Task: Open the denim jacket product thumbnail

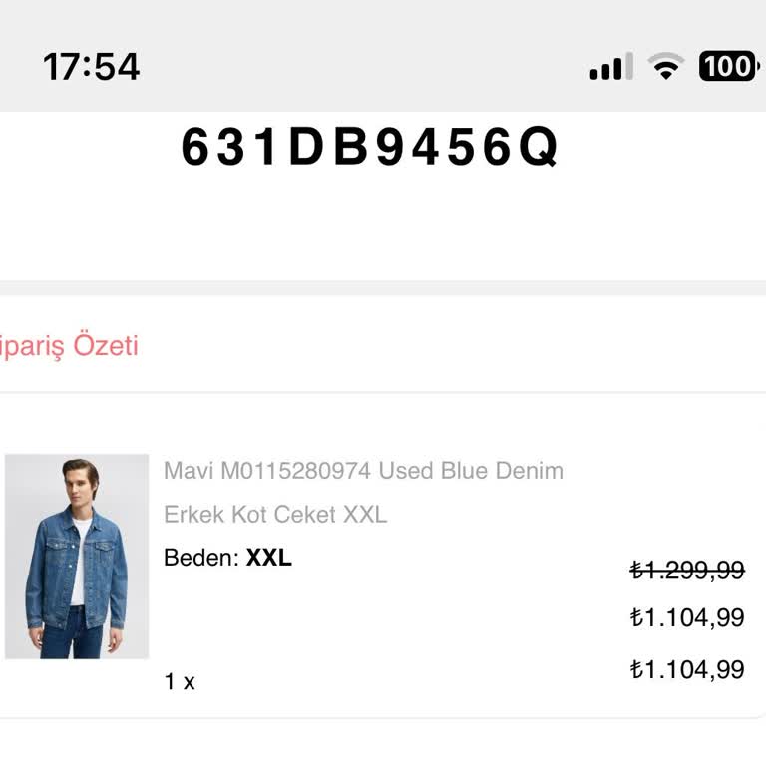Action: (x=77, y=557)
